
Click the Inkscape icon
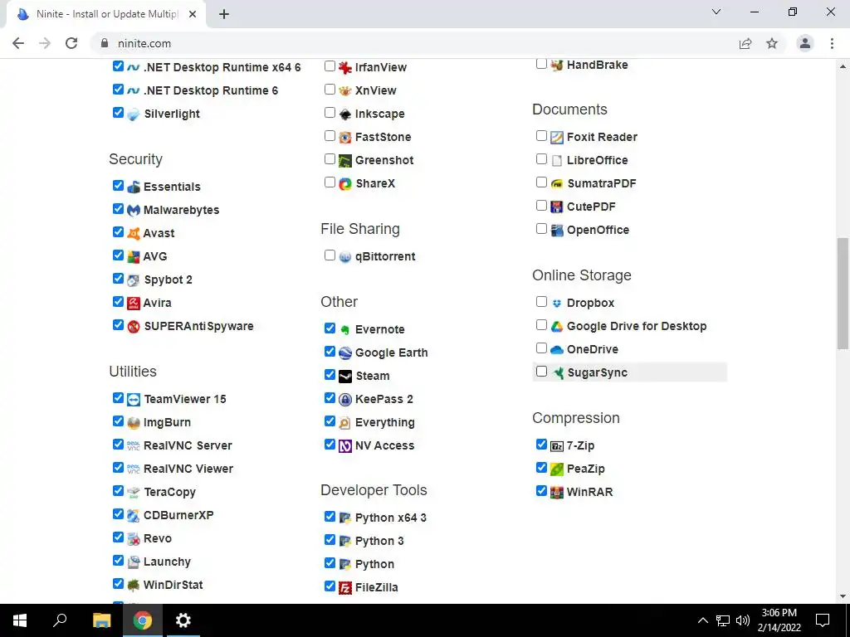344,114
